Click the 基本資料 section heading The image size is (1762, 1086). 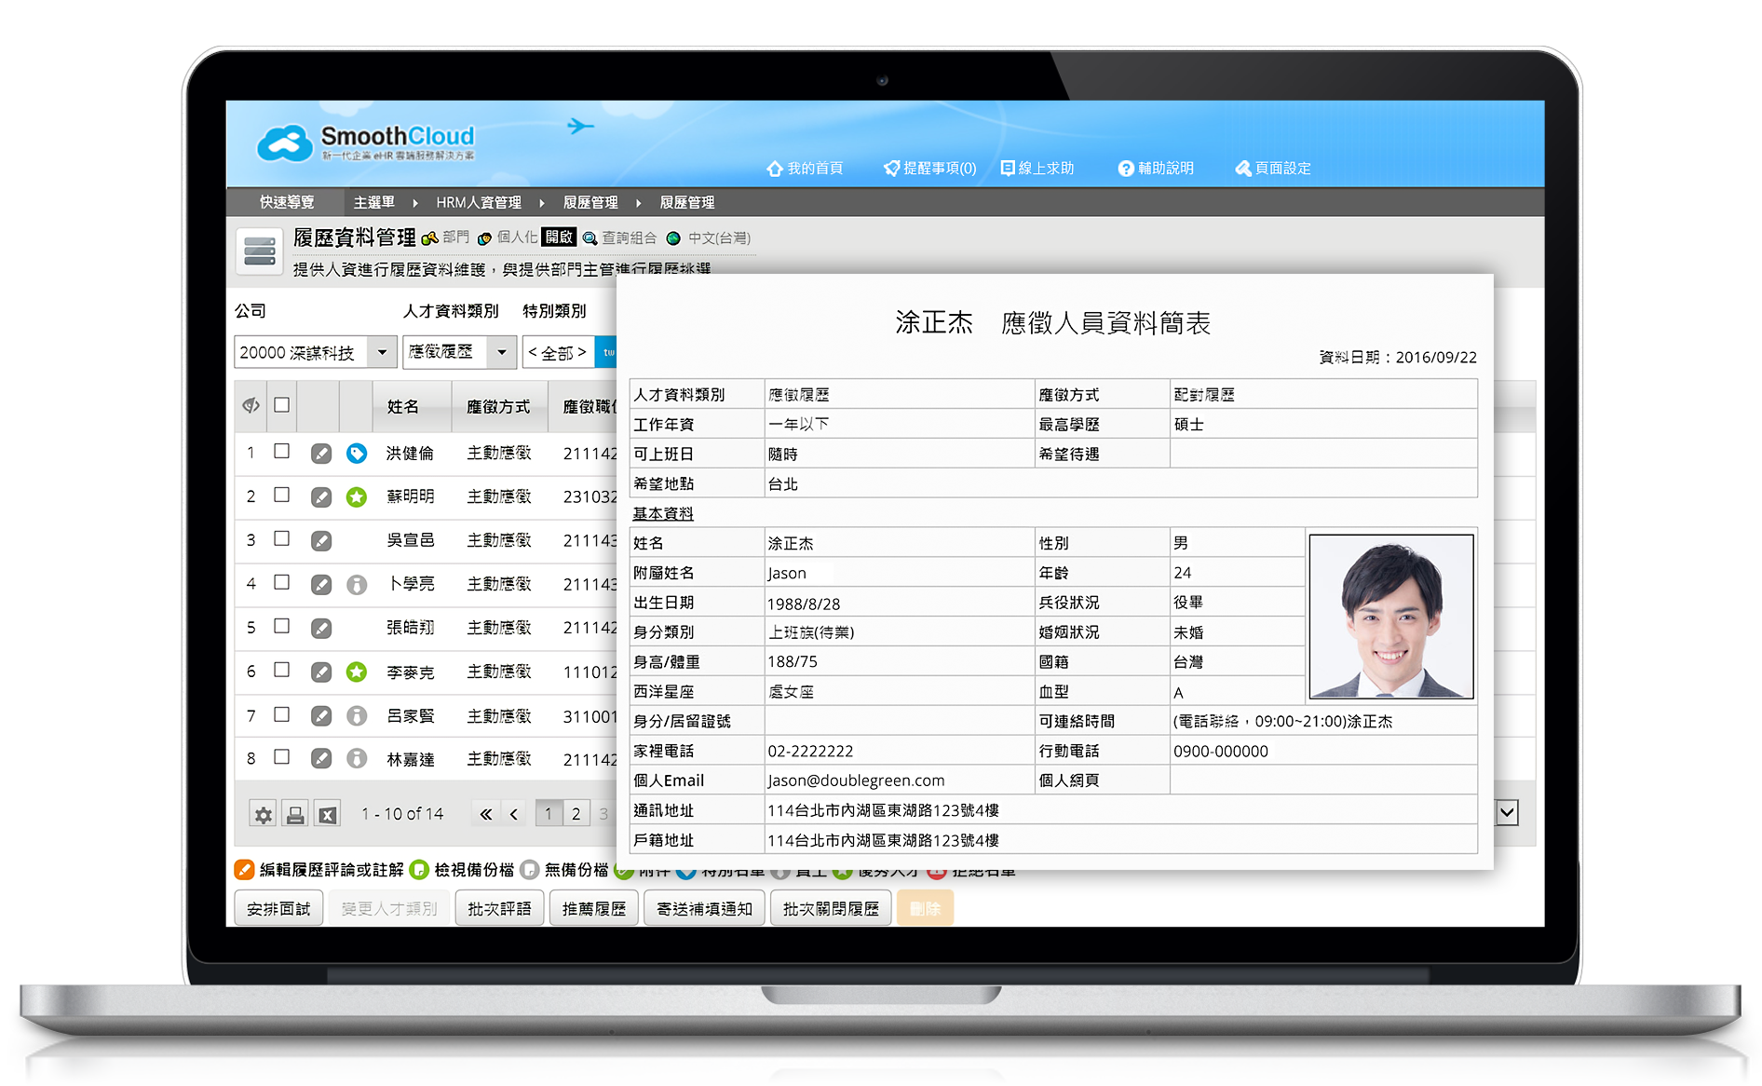pos(663,513)
